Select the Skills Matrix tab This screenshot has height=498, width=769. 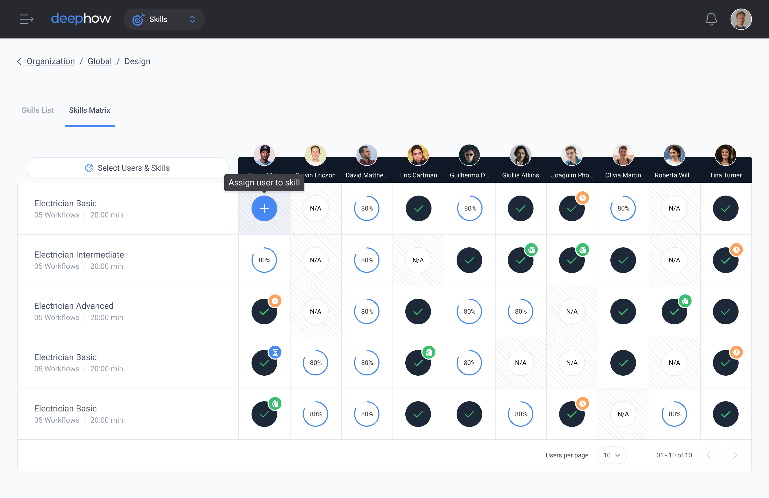(89, 110)
